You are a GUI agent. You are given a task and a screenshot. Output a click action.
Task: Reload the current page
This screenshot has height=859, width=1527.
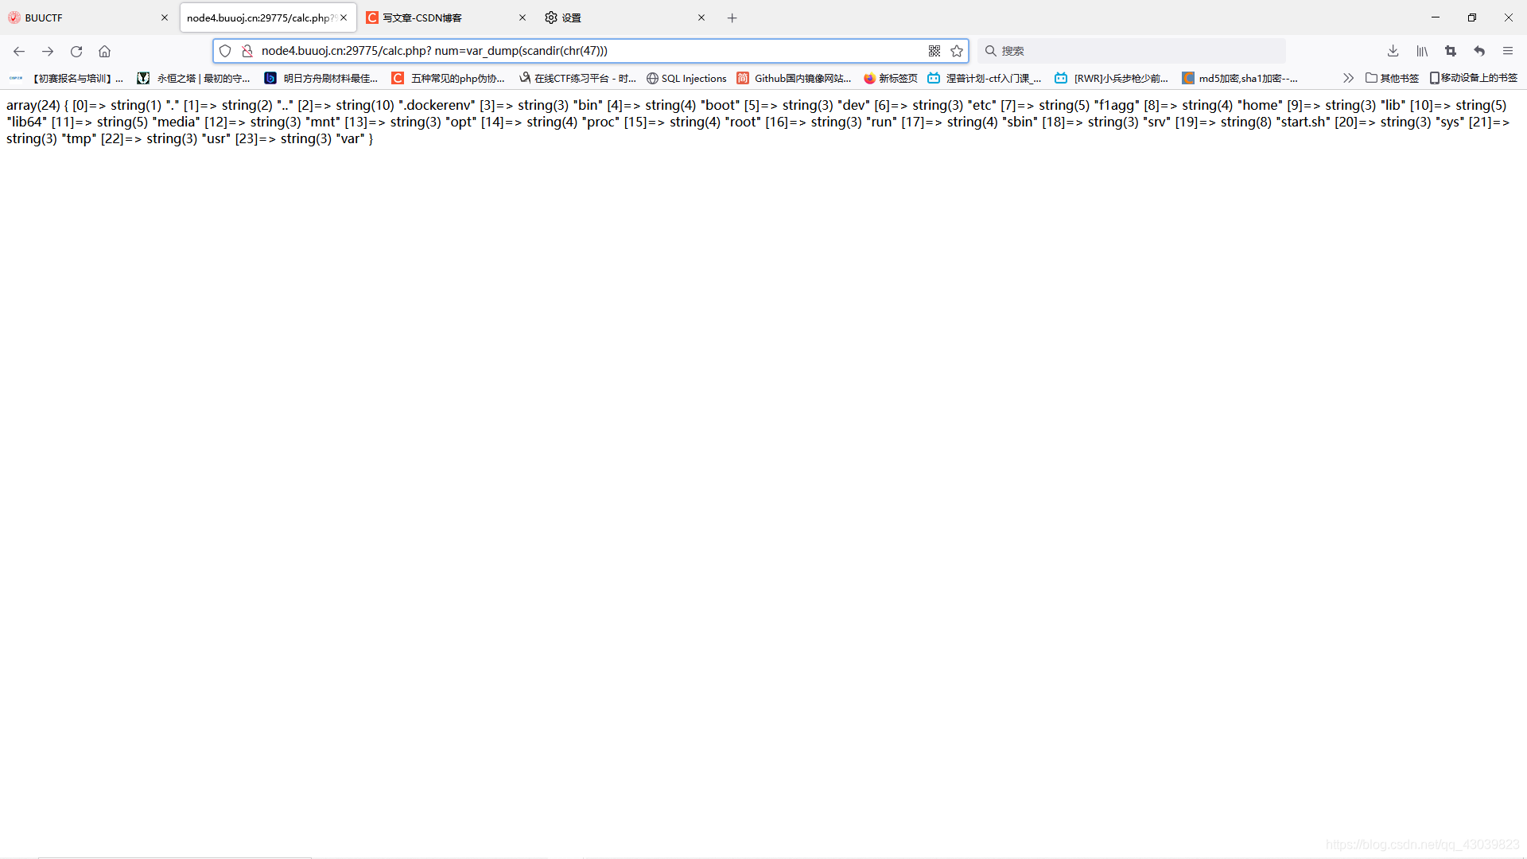[x=76, y=51]
